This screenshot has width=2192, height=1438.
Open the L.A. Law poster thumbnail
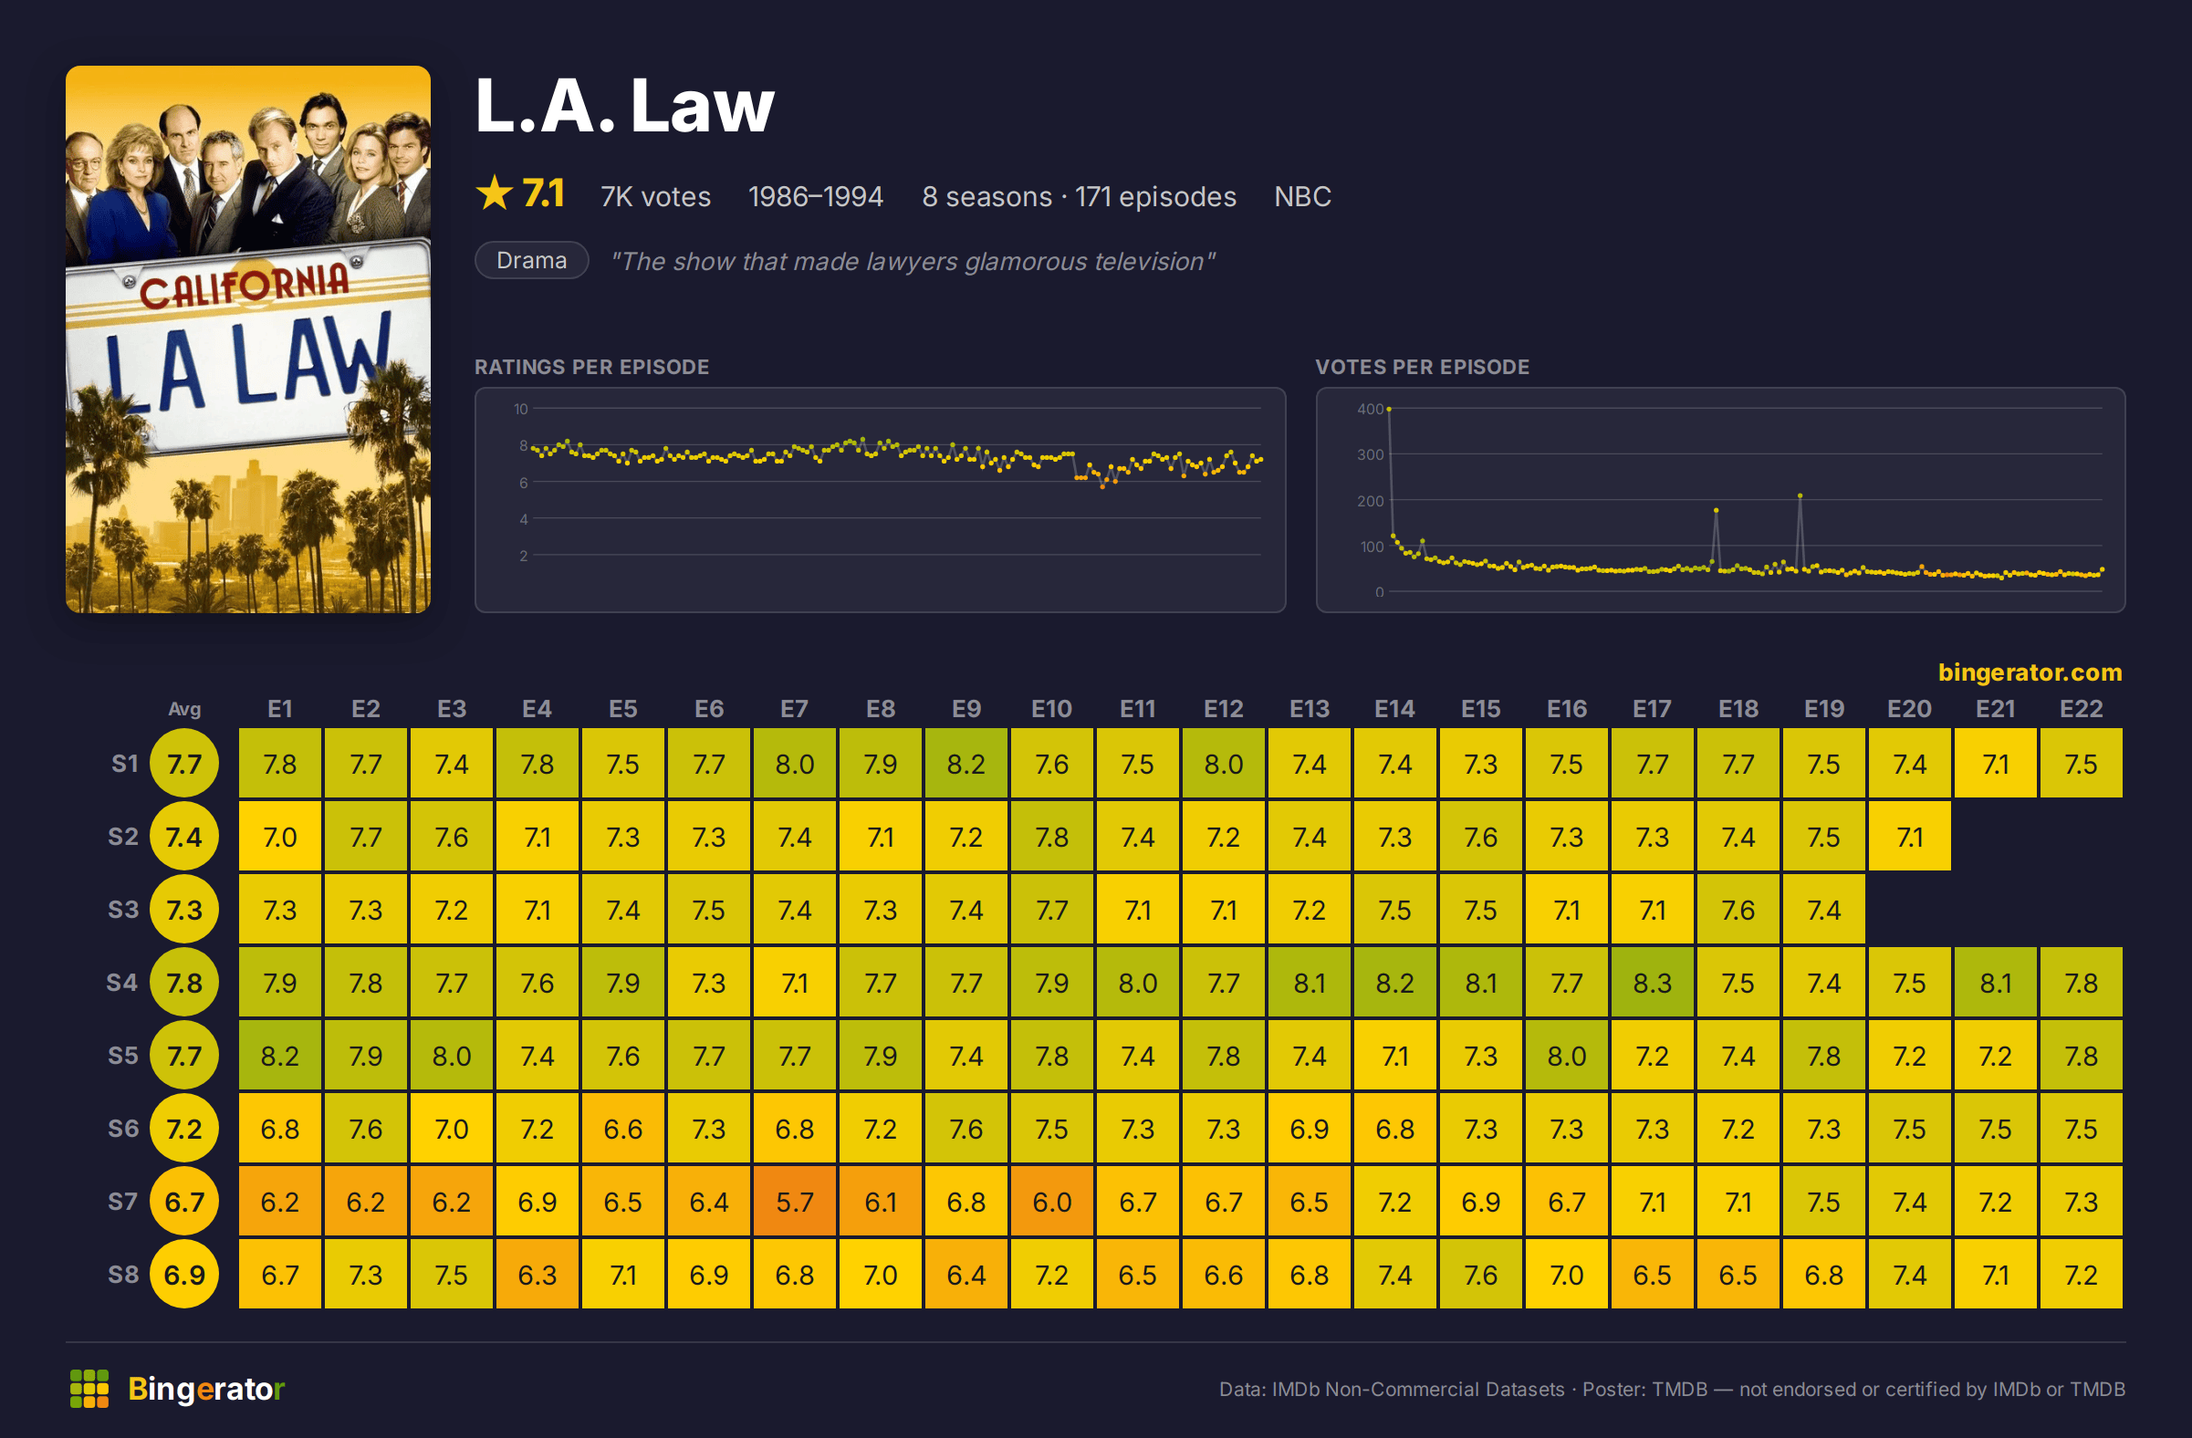(247, 339)
